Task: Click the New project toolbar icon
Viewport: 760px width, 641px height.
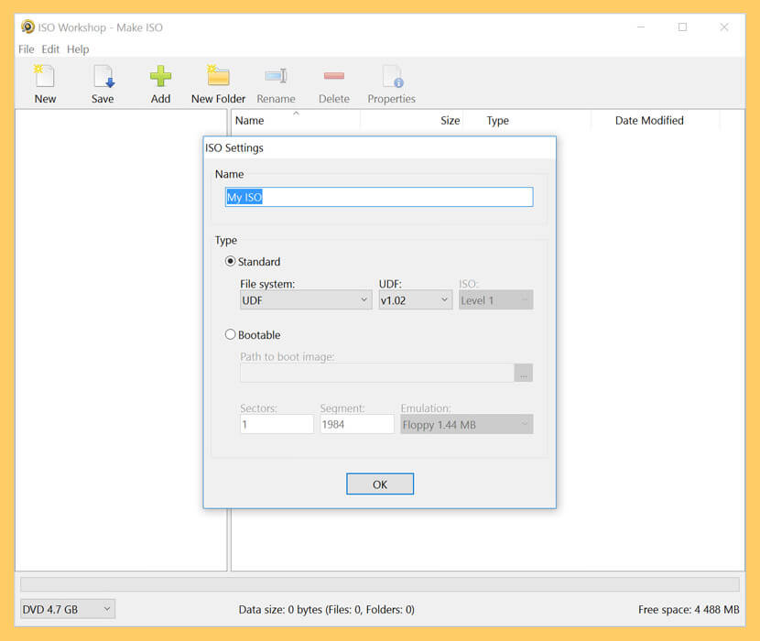Action: click(45, 77)
